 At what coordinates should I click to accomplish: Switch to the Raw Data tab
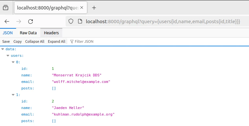point(28,33)
